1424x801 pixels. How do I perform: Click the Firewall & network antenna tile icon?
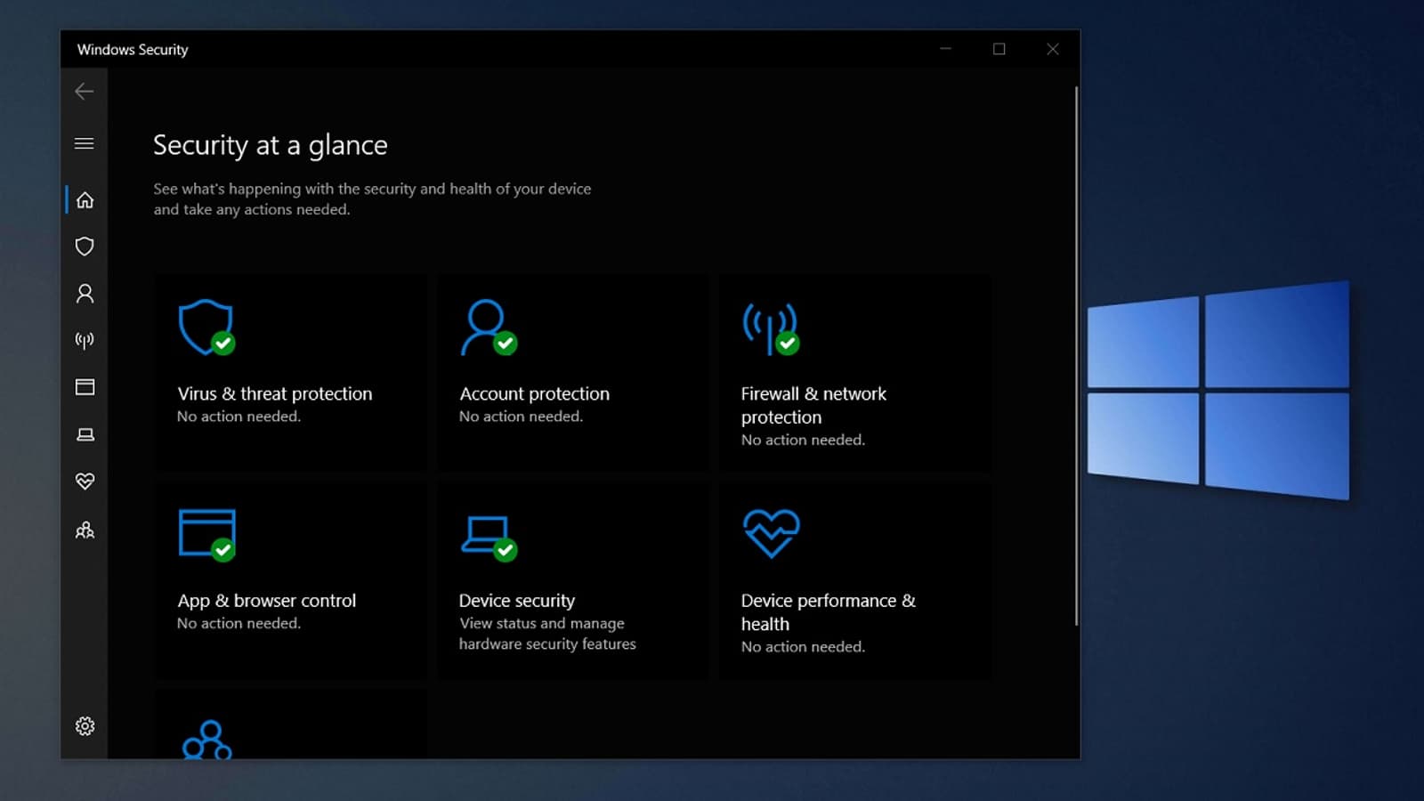771,329
